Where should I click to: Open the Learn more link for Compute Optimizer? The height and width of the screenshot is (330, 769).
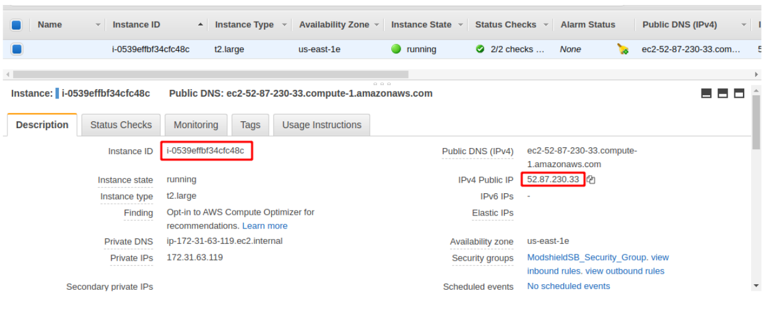click(x=264, y=226)
